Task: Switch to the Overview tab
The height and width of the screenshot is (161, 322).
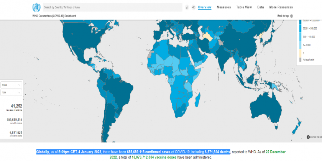Action: tap(205, 7)
